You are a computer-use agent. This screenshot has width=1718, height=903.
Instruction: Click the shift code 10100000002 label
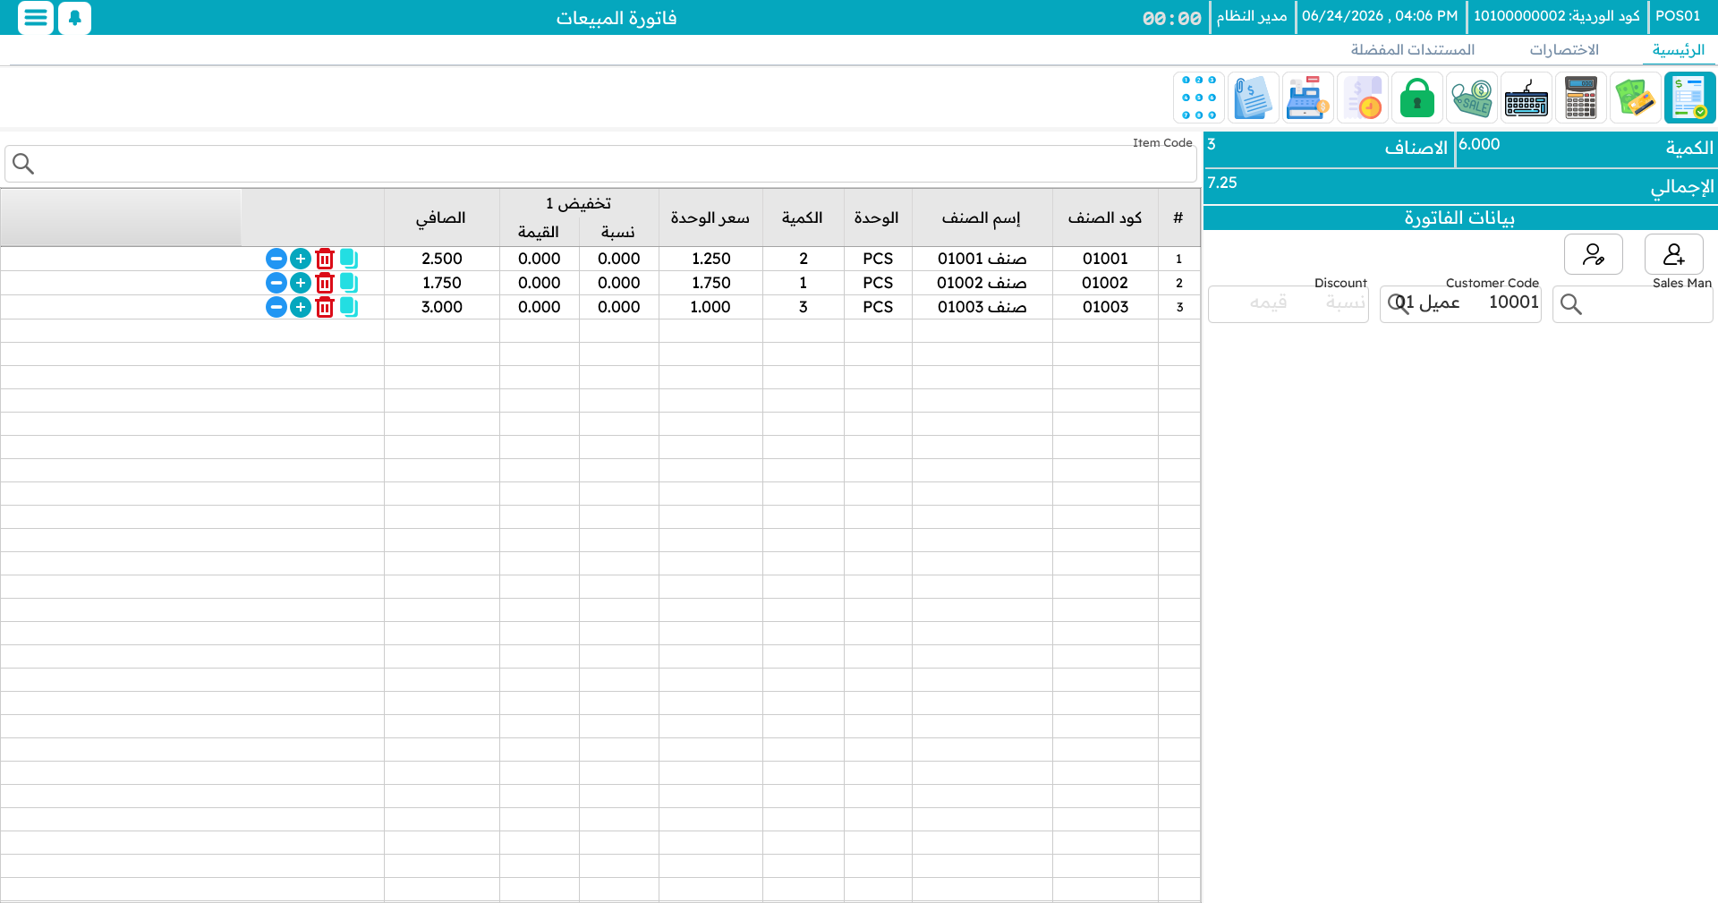(1557, 16)
